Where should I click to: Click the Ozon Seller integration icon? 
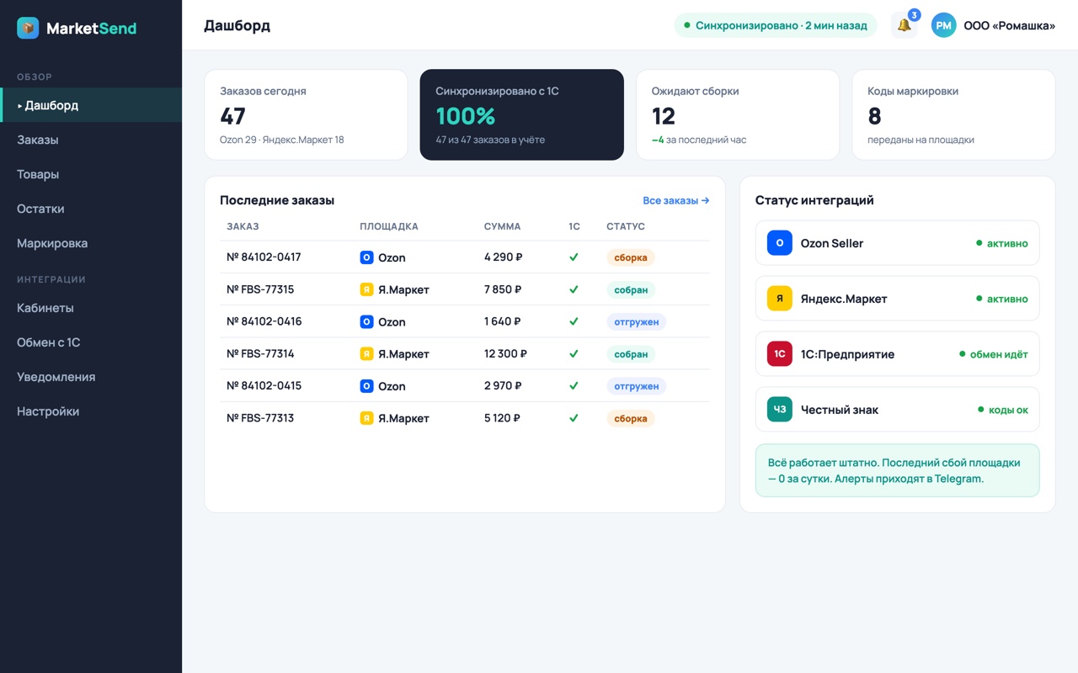[779, 243]
